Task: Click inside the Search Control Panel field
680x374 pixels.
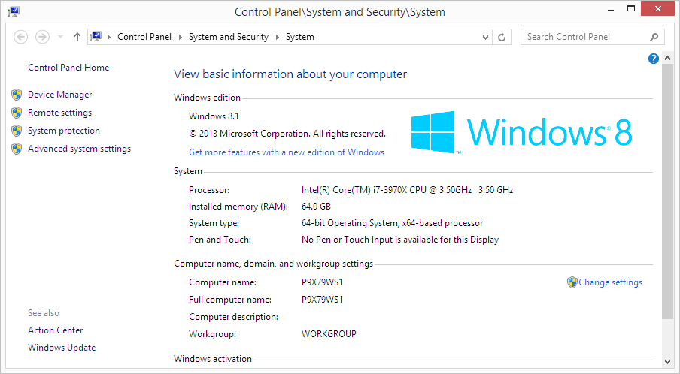Action: pos(583,37)
